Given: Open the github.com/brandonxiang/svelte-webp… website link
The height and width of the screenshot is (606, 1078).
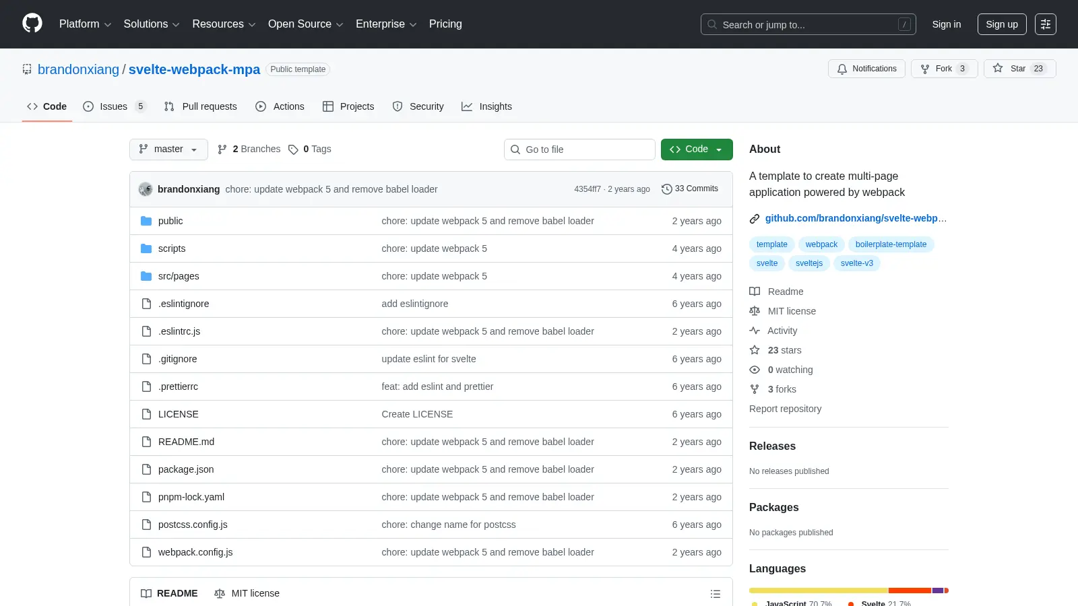Looking at the screenshot, I should pos(856,218).
